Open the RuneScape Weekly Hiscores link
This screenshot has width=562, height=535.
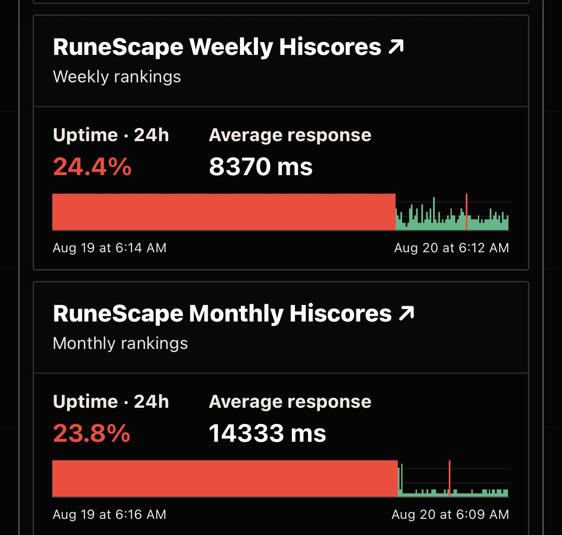tap(228, 47)
